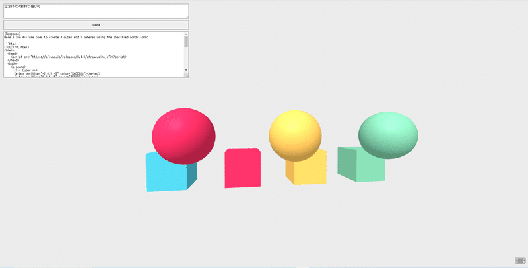Select the red cube in the scene

coord(243,168)
